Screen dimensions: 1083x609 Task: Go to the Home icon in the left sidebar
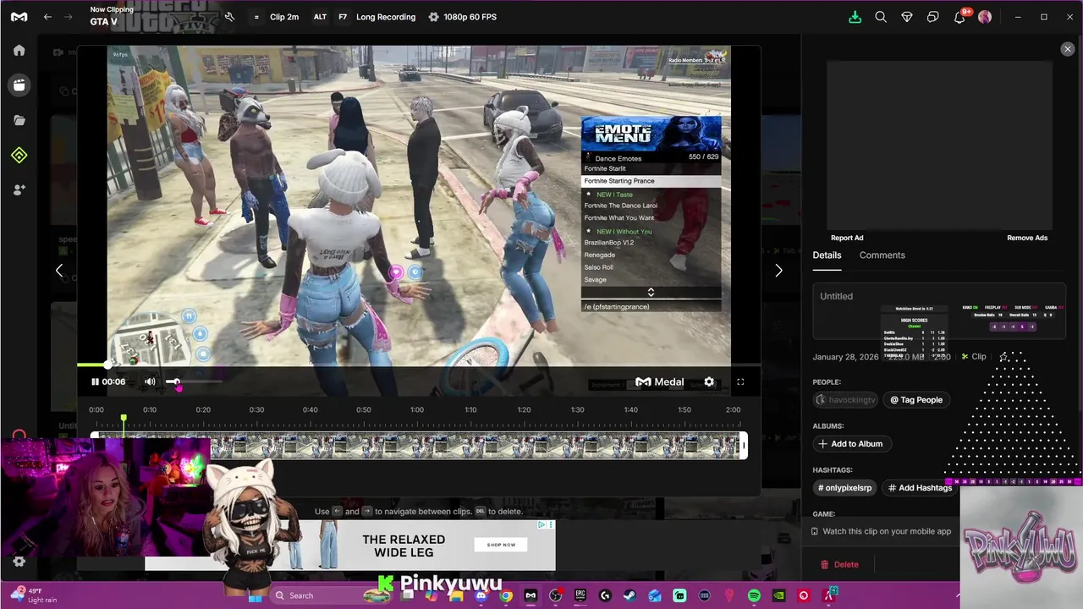19,50
